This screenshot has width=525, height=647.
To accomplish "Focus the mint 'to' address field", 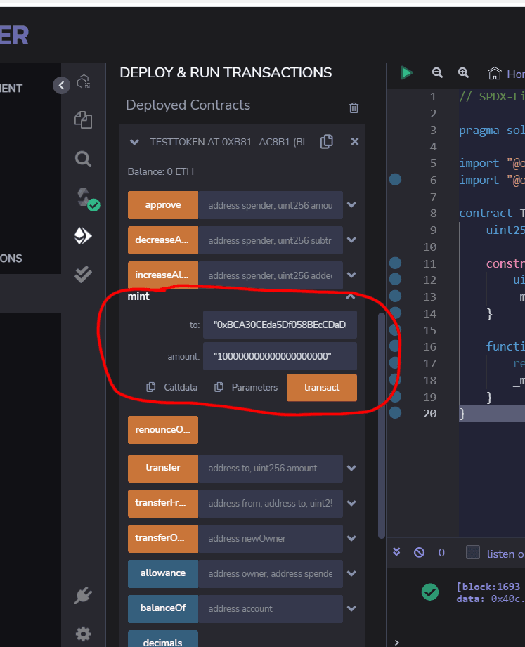I will (x=280, y=325).
